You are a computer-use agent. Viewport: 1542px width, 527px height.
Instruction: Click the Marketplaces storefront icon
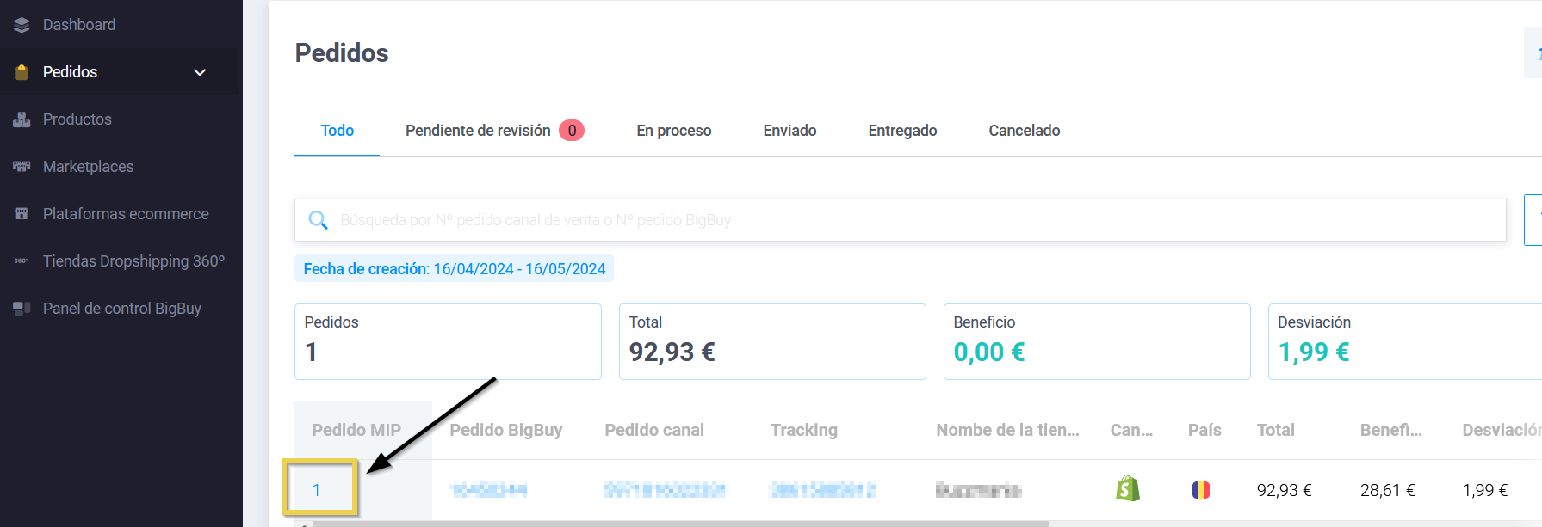22,167
